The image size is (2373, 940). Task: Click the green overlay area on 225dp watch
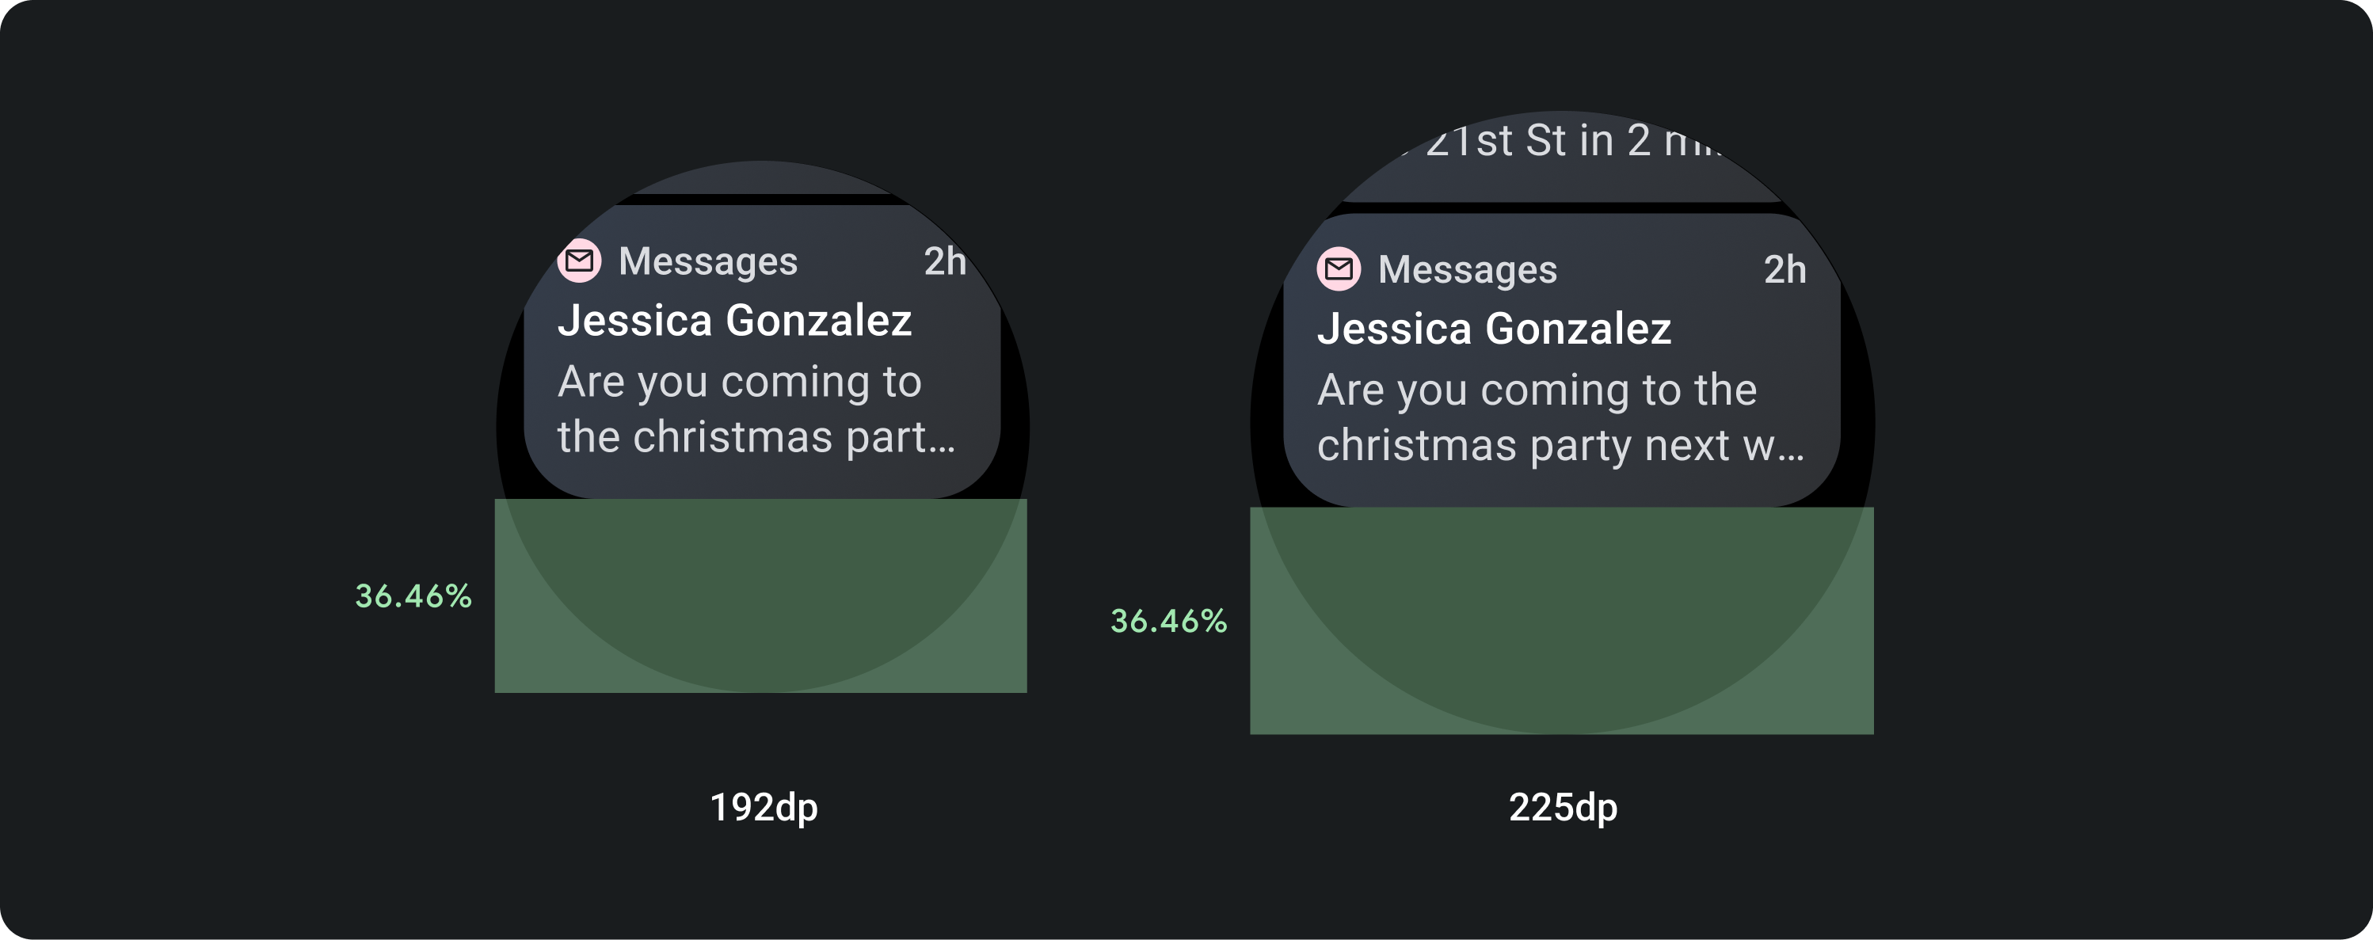pos(1561,621)
